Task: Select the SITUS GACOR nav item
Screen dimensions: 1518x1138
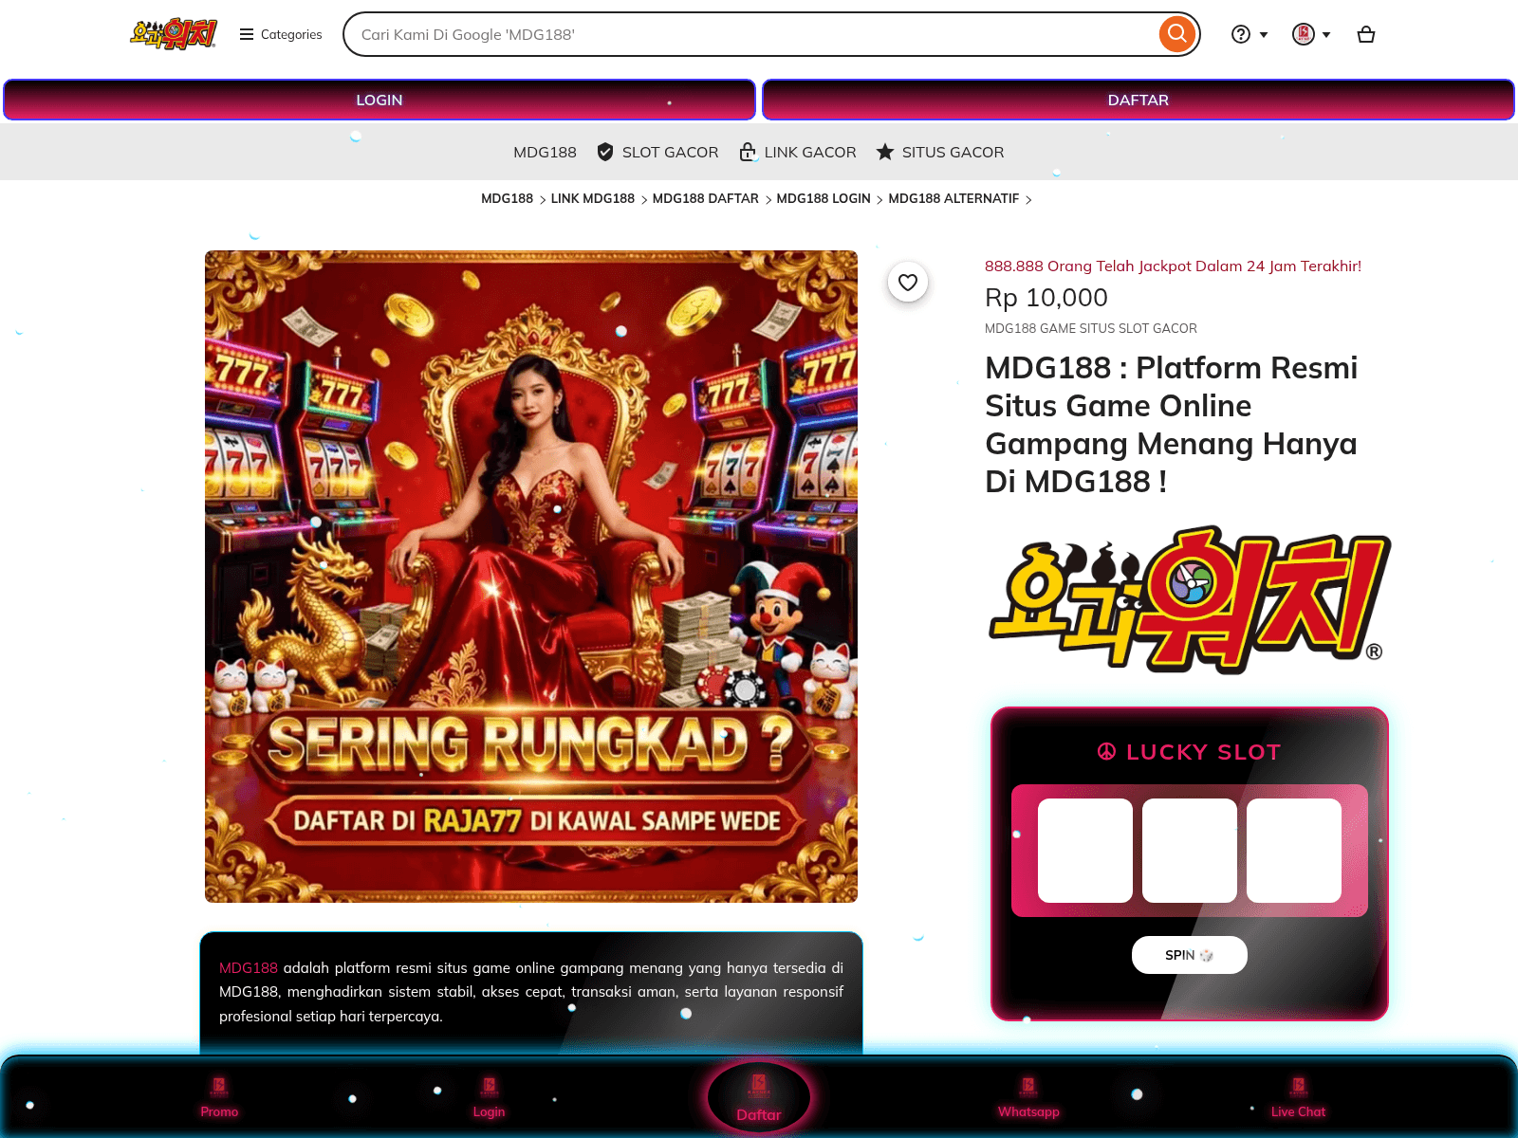Action: (x=939, y=152)
